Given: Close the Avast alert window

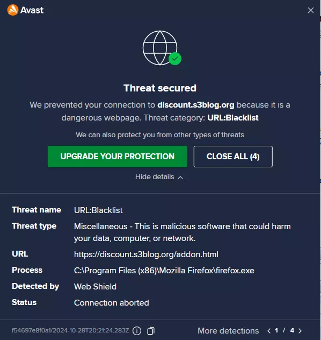Looking at the screenshot, I should 311,10.
